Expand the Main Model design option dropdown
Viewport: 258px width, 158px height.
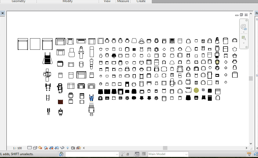186,154
